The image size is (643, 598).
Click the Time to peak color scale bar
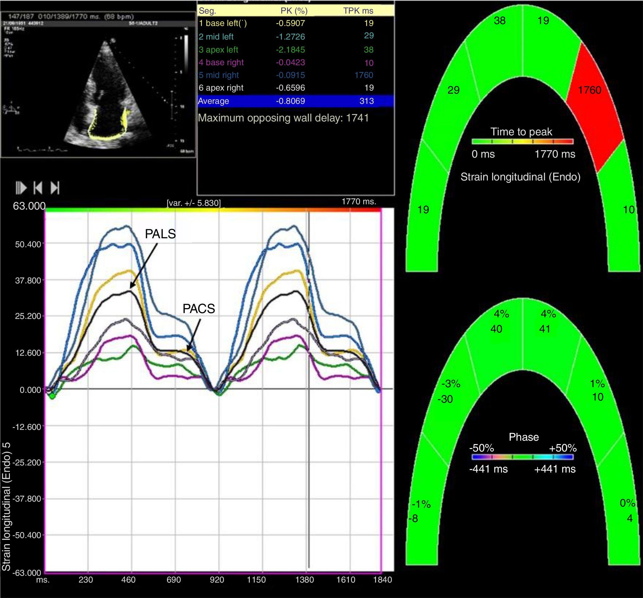click(522, 142)
